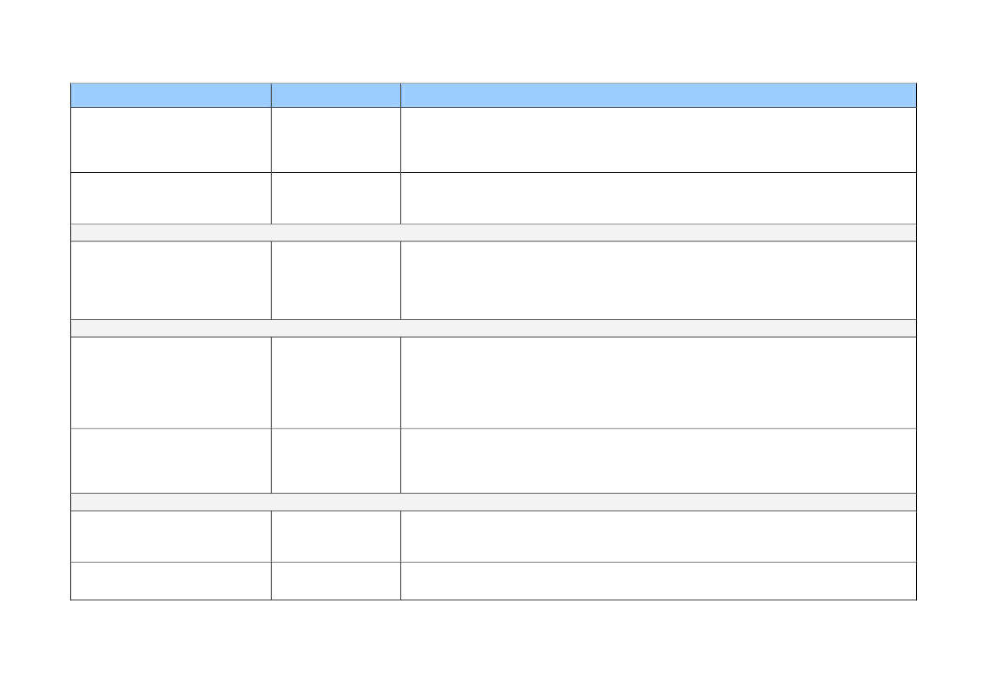Viewport: 987px width, 697px height.
Task: Click narrow middle cell directly under blue header
Action: (x=335, y=139)
